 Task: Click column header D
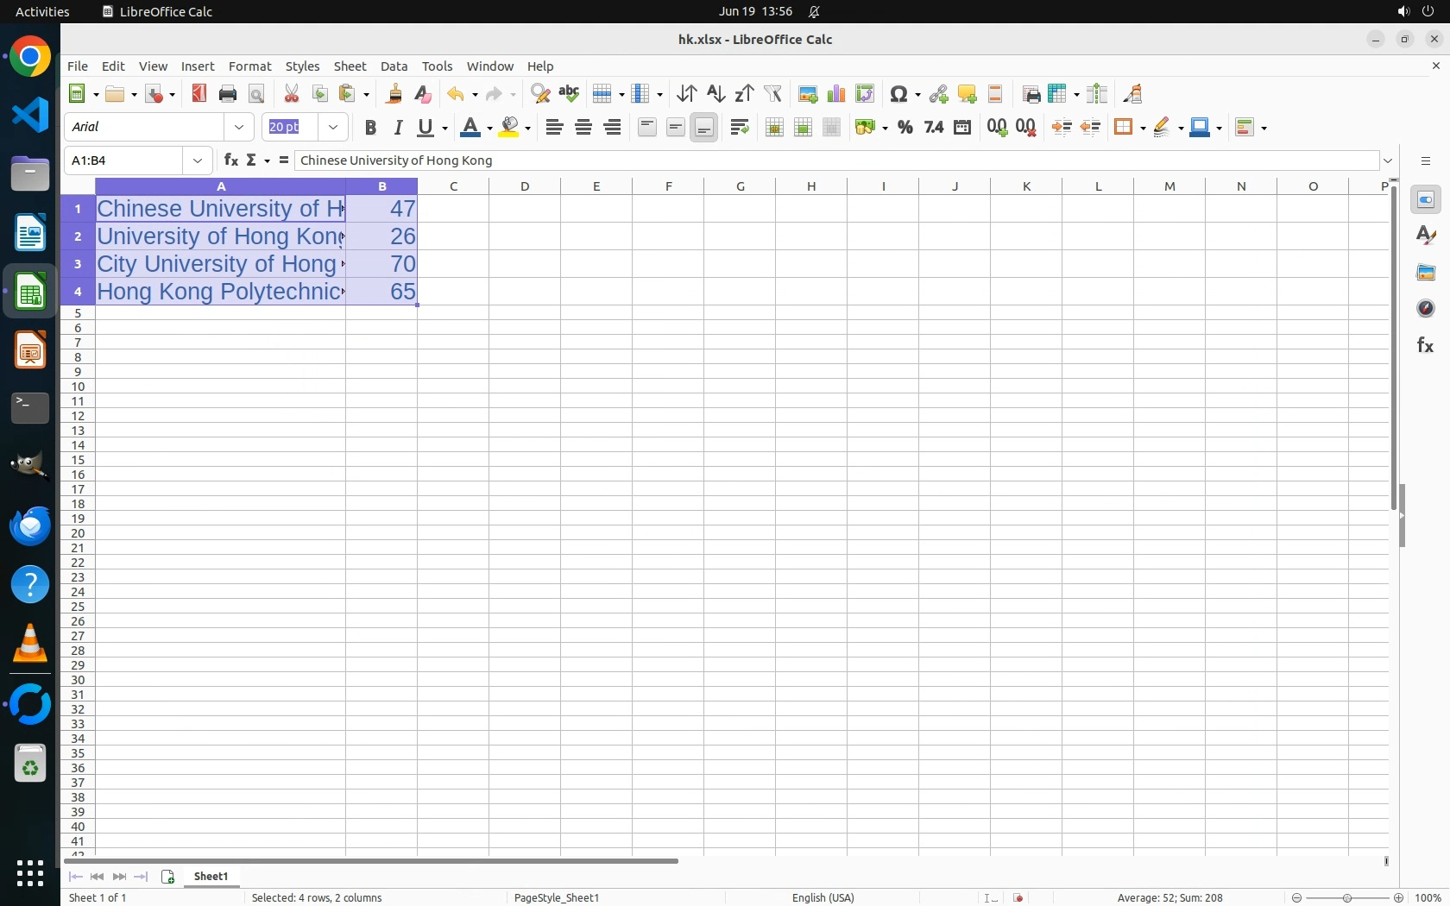[525, 186]
